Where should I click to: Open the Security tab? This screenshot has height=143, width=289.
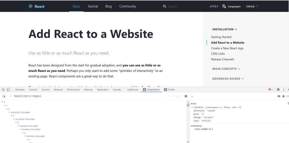coord(117,89)
